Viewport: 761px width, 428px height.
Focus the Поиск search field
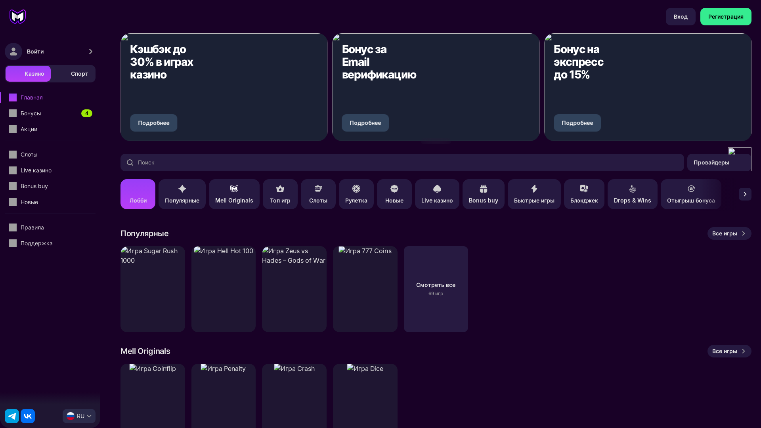pos(402,162)
